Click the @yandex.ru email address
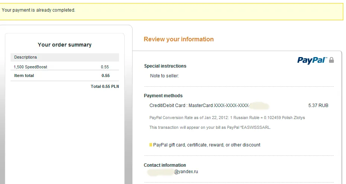Image resolution: width=346 pixels, height=184 pixels. click(172, 172)
